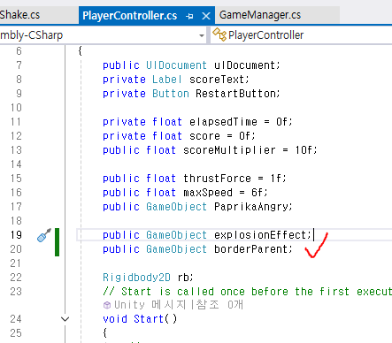Place cursor on 'uiDocument' variable name
Screen dimensions: 392x343
coord(244,65)
